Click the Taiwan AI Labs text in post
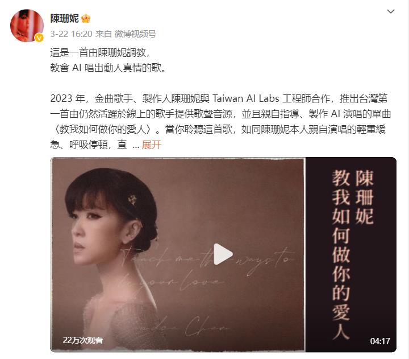 [x=246, y=98]
